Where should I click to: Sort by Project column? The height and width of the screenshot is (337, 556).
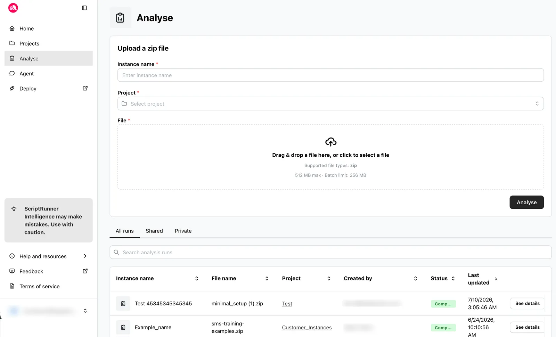(329, 278)
